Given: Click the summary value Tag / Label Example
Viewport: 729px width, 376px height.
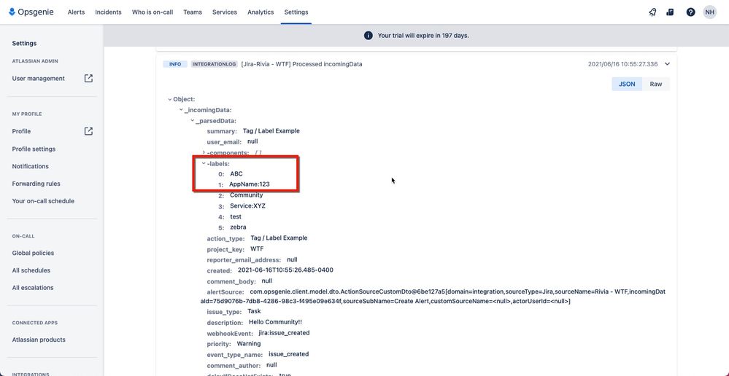Looking at the screenshot, I should (271, 131).
